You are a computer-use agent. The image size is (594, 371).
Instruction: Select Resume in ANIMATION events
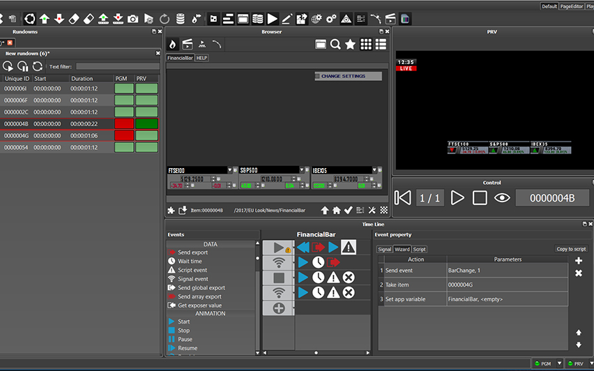point(188,348)
